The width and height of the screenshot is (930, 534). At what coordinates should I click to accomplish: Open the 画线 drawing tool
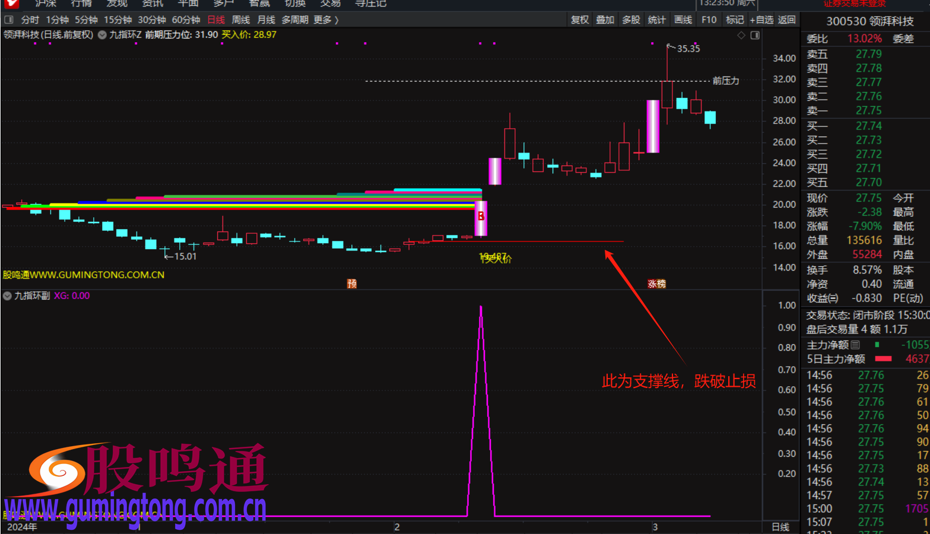coord(683,20)
